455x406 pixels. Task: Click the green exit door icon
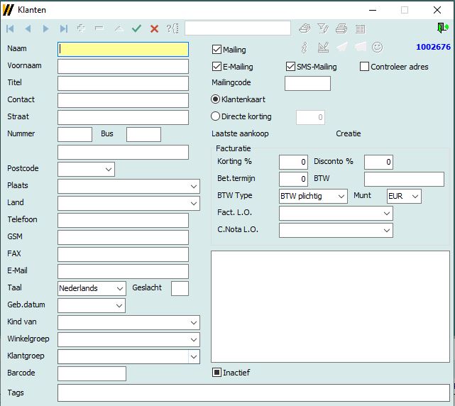(x=443, y=28)
